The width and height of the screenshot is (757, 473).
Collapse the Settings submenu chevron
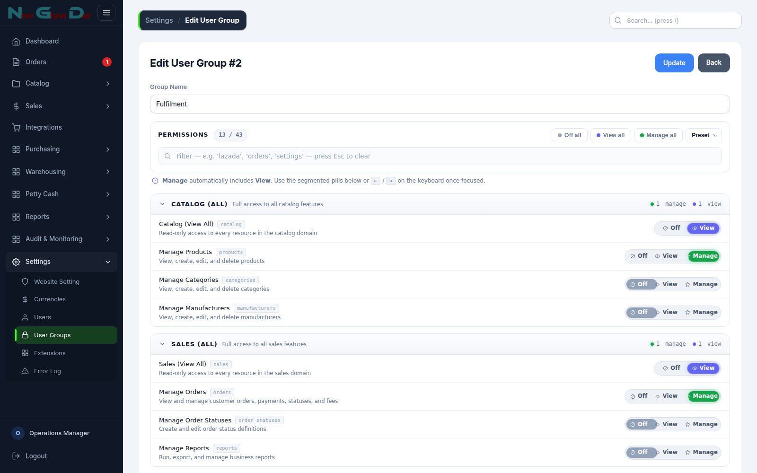click(108, 262)
